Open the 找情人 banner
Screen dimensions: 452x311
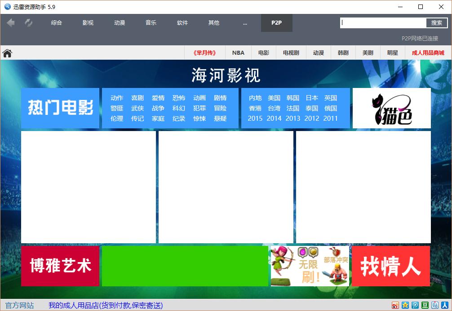tap(390, 266)
